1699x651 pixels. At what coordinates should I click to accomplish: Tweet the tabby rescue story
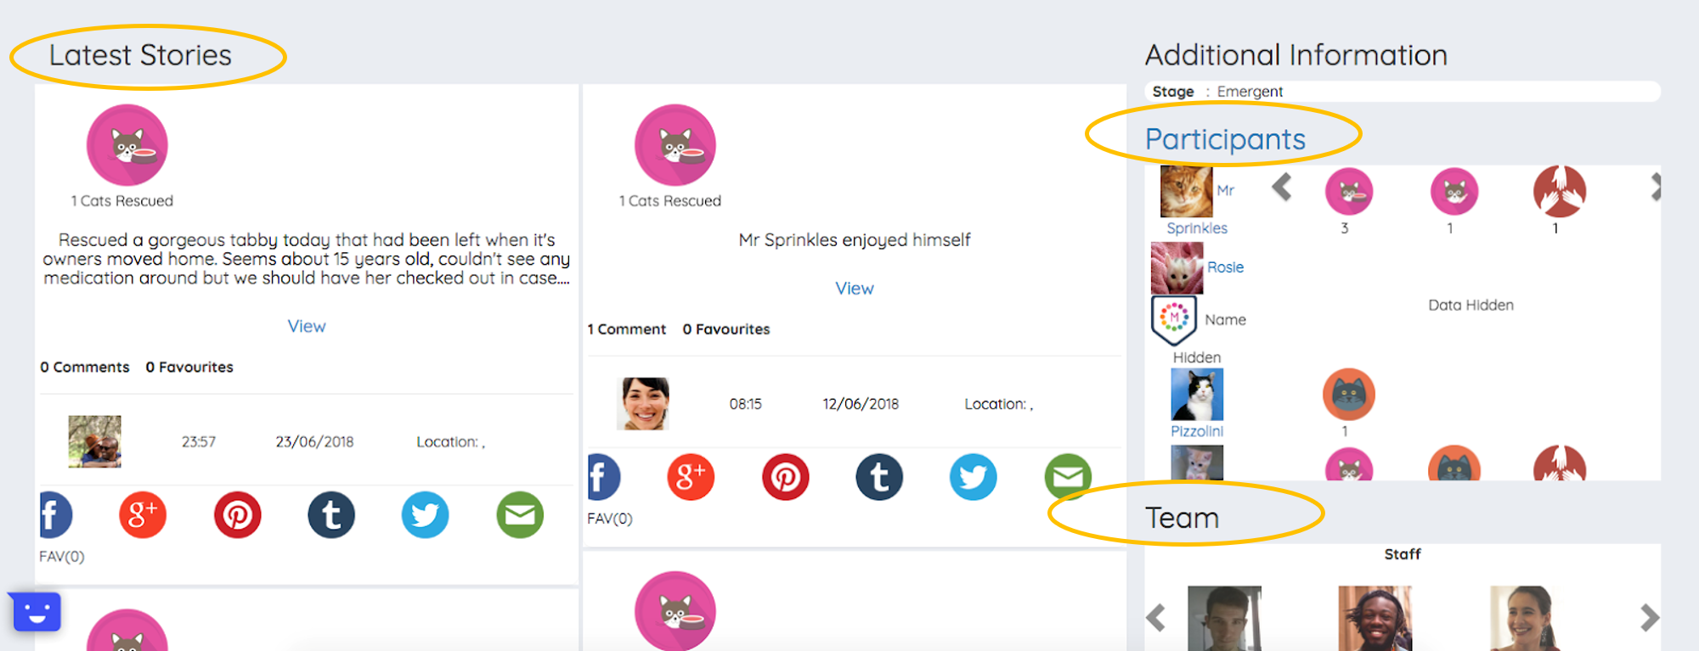(425, 515)
